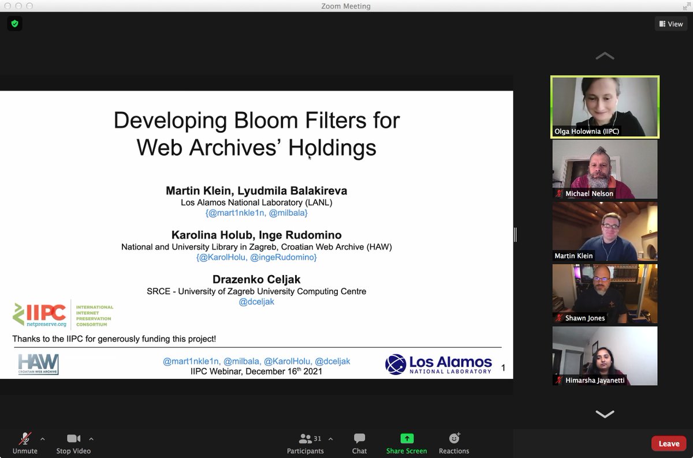Click 'Los Alamos National Laboratory (LANL)' affiliation text
The width and height of the screenshot is (693, 458).
click(x=256, y=202)
